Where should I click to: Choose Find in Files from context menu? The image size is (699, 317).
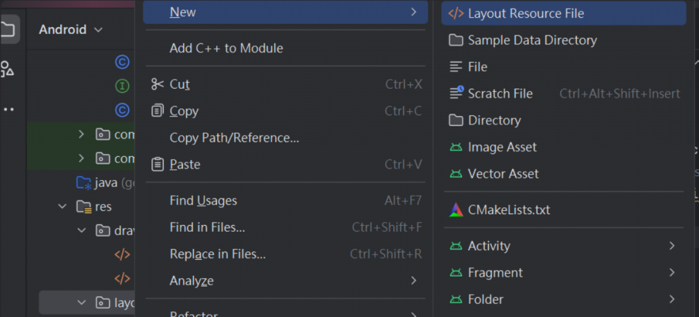208,228
